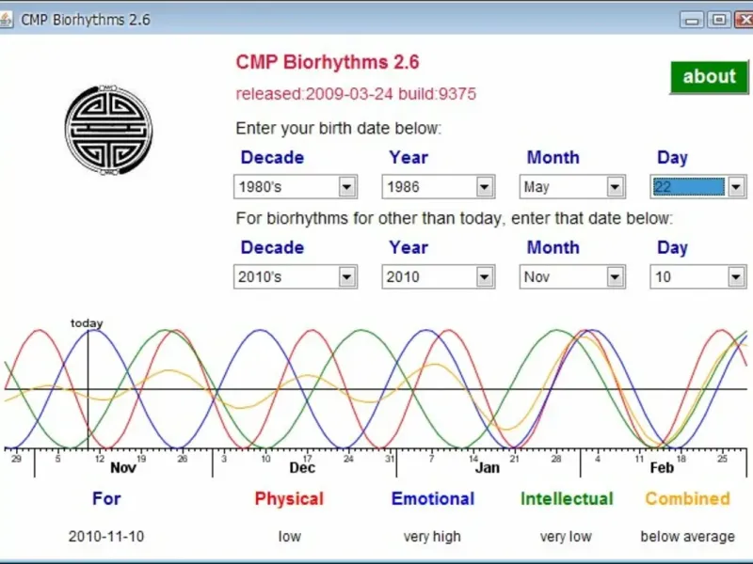This screenshot has height=564, width=753.
Task: Click the Emotional legend label
Action: [x=433, y=499]
